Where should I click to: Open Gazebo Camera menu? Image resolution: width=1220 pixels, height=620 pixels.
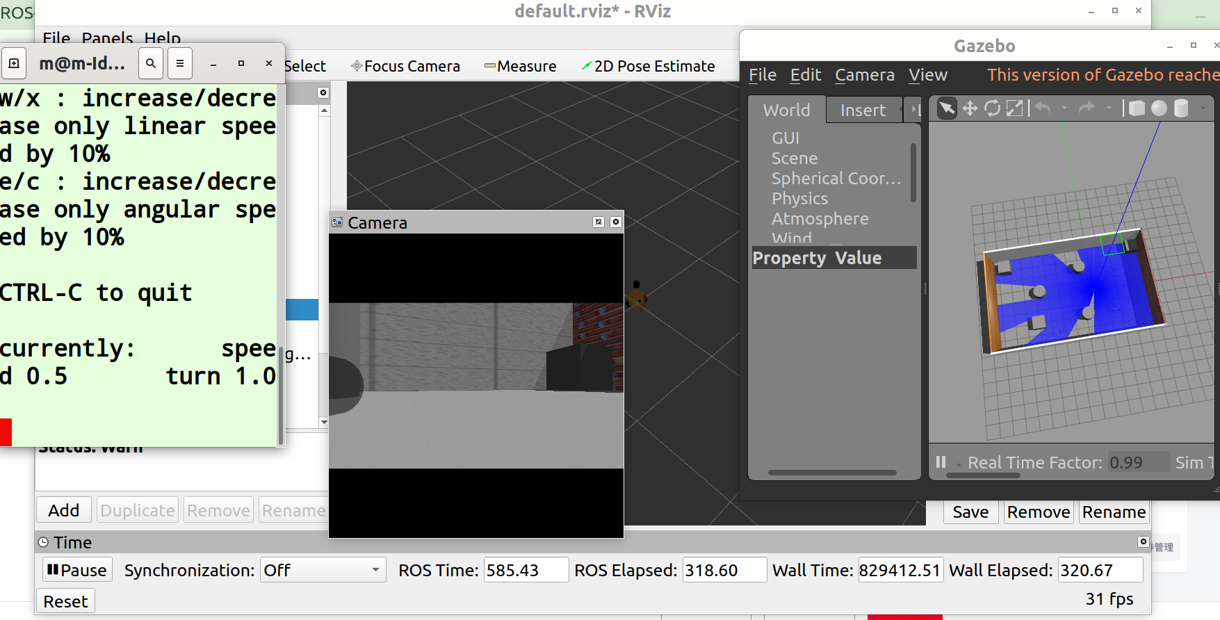865,74
